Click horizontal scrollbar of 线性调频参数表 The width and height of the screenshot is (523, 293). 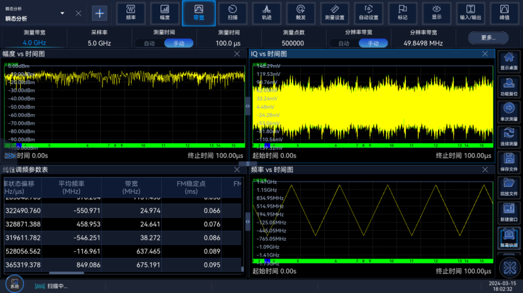[x=66, y=273]
